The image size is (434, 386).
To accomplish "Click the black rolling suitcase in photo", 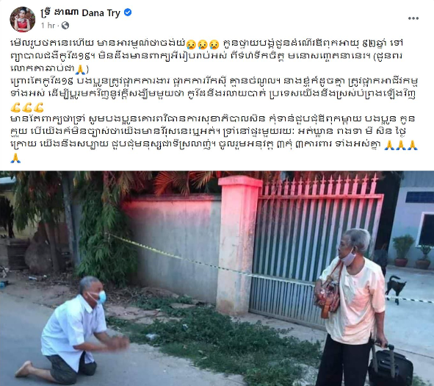I will [391, 365].
